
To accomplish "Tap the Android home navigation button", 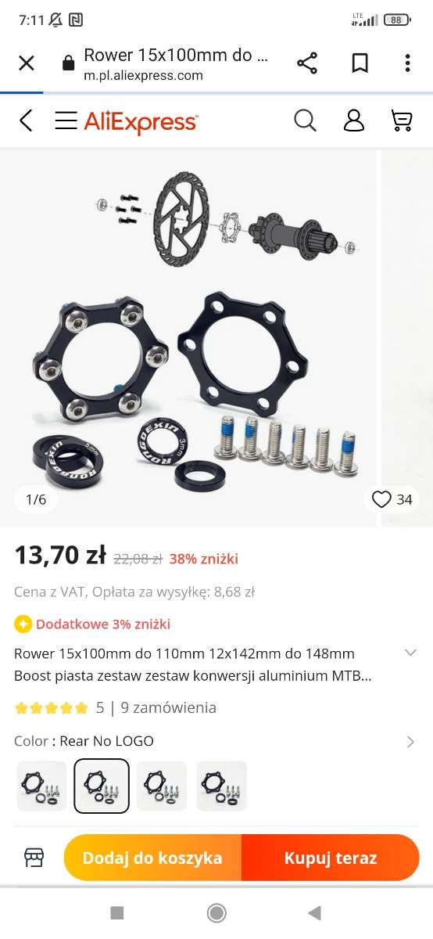I will click(216, 912).
